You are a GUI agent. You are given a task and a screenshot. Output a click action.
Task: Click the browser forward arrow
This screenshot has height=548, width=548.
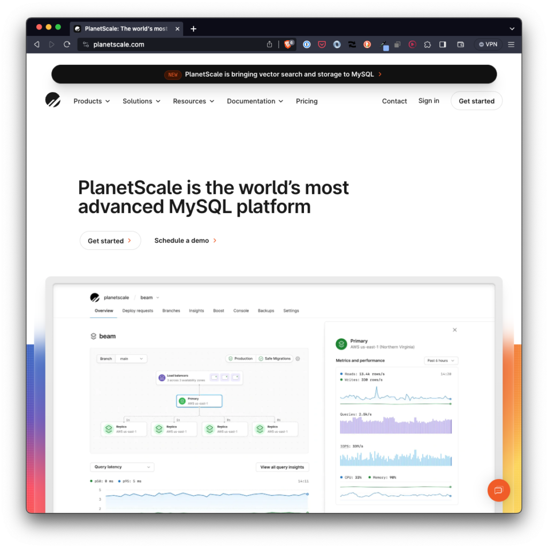point(52,44)
